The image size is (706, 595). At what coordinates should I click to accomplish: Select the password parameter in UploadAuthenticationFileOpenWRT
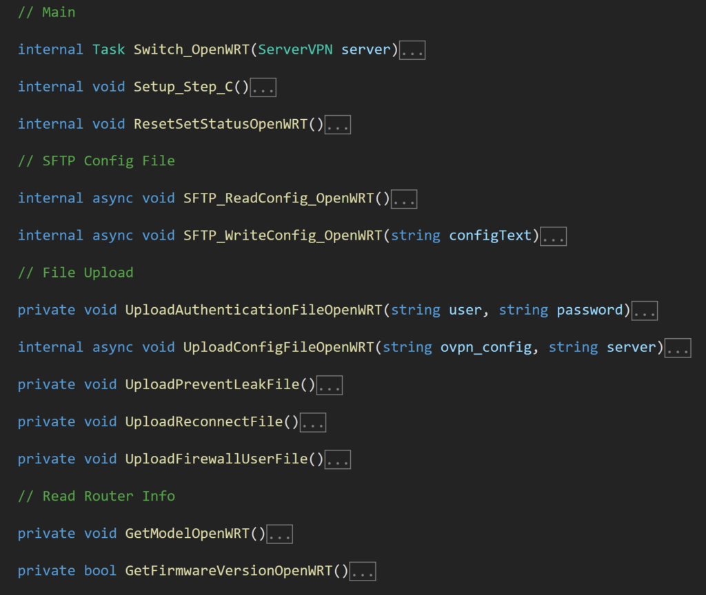(x=589, y=310)
